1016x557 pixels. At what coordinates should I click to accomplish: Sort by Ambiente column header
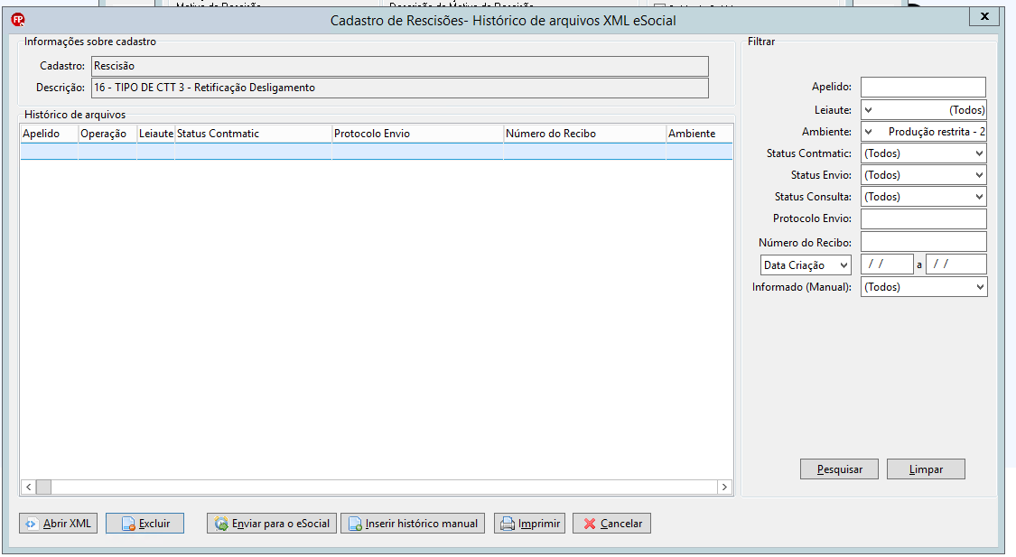[700, 134]
